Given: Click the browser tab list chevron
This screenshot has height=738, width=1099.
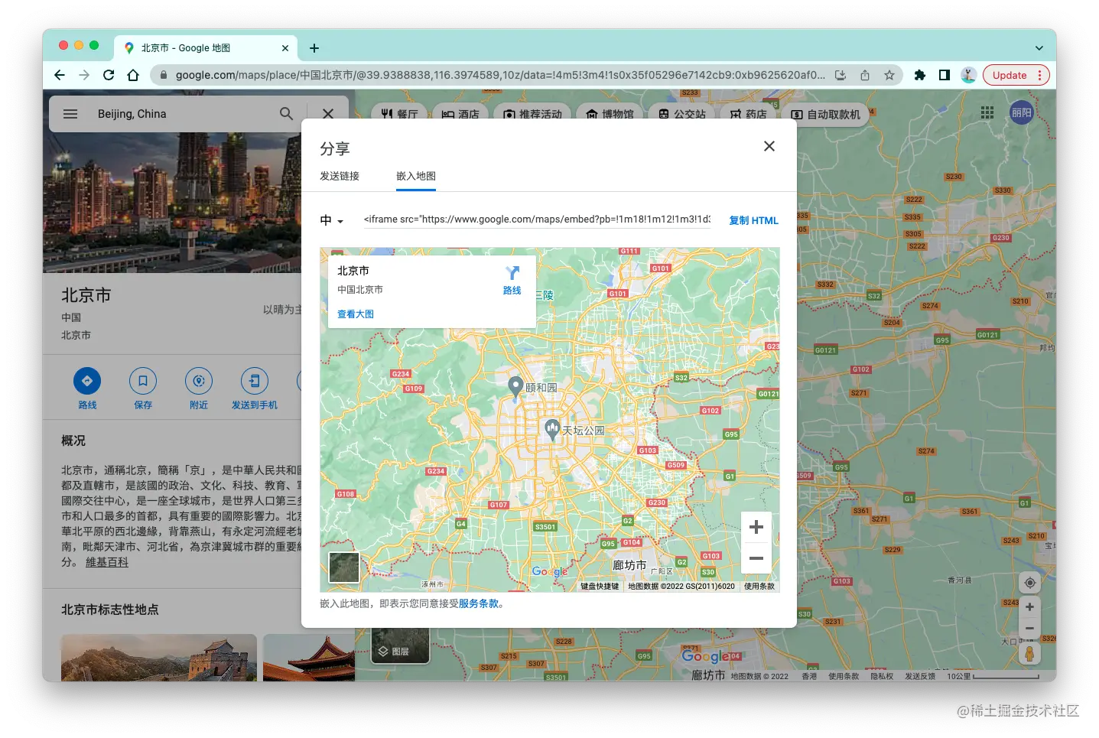Looking at the screenshot, I should (x=1039, y=47).
